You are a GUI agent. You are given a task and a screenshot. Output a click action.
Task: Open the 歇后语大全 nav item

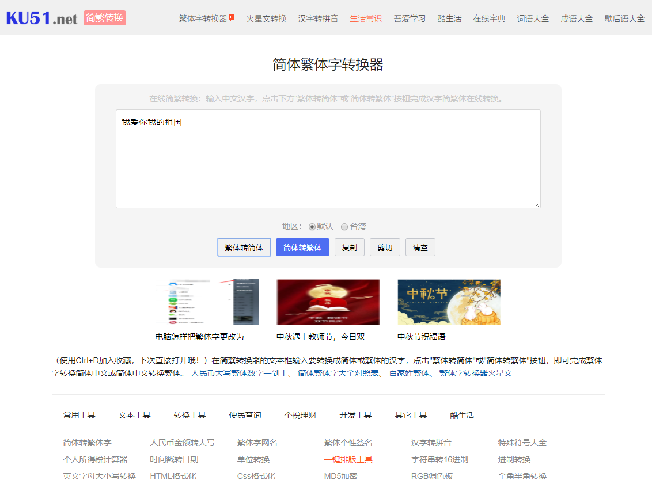click(x=624, y=18)
